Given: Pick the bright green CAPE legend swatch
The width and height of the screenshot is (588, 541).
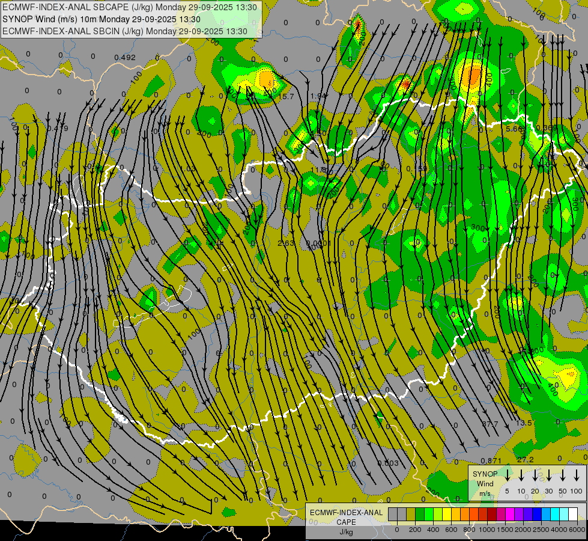Looking at the screenshot, I should tap(429, 515).
